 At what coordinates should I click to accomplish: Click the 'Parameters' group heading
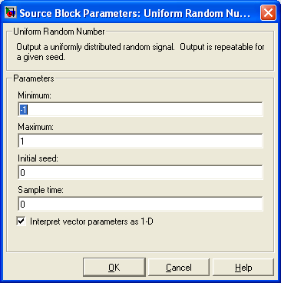34,78
